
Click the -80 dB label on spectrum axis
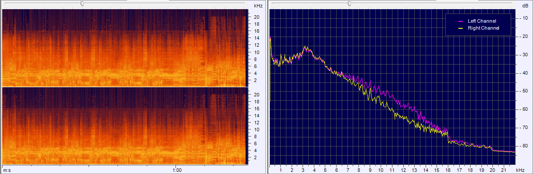(522, 146)
